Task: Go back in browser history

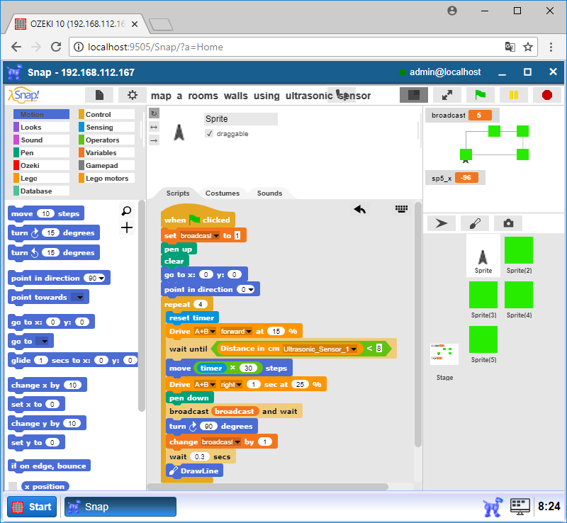Action: pyautogui.click(x=16, y=47)
